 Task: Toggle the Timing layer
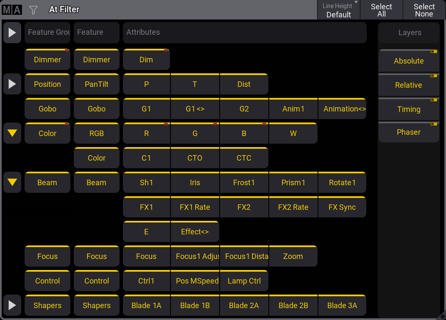point(409,109)
